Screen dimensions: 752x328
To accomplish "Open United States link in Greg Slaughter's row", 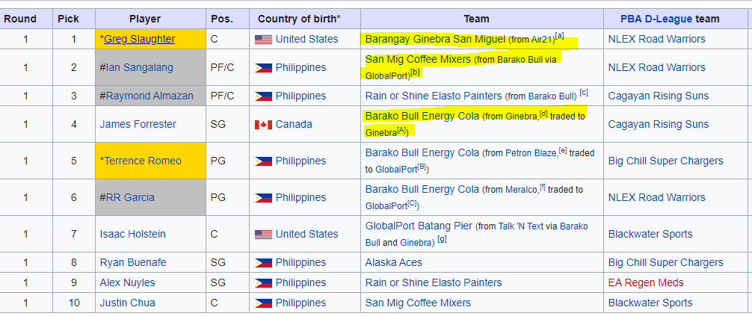I will [x=307, y=40].
